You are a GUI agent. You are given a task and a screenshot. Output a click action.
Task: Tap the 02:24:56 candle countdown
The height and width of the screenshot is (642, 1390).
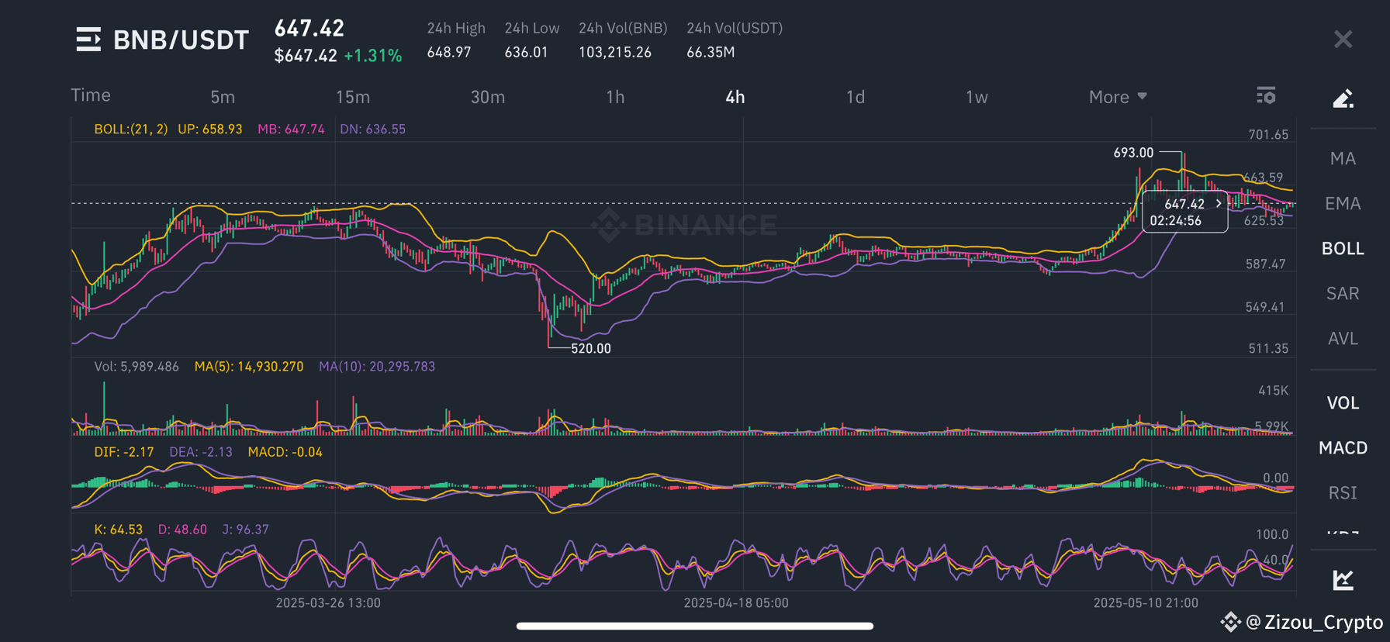(1175, 221)
